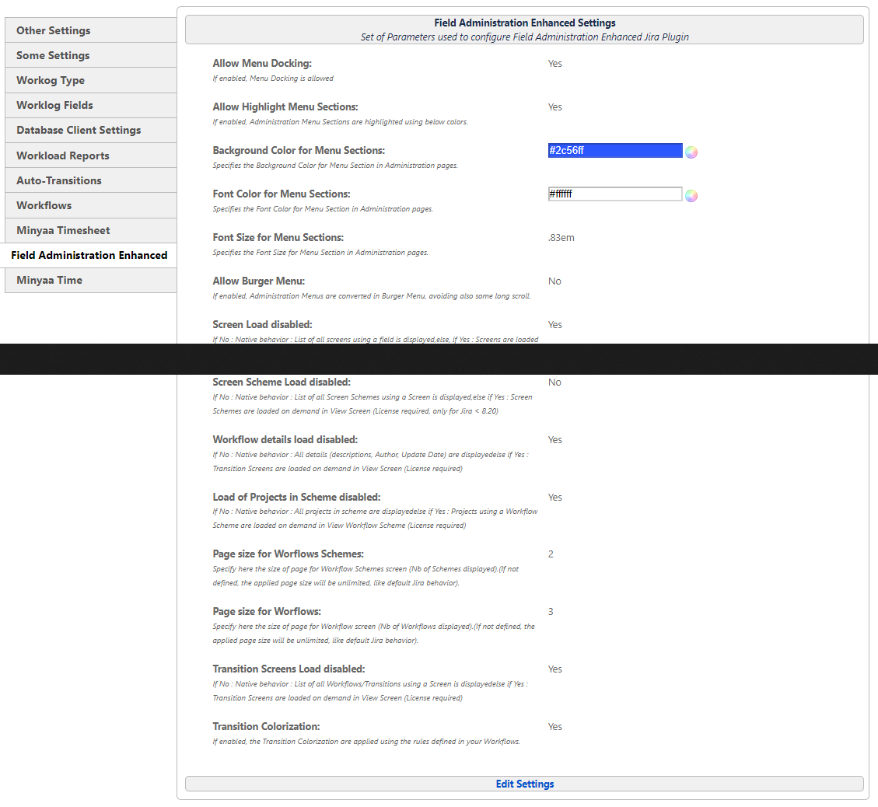Screen dimensions: 878x807
Task: Click the Screen Load disabled label
Action: (262, 325)
